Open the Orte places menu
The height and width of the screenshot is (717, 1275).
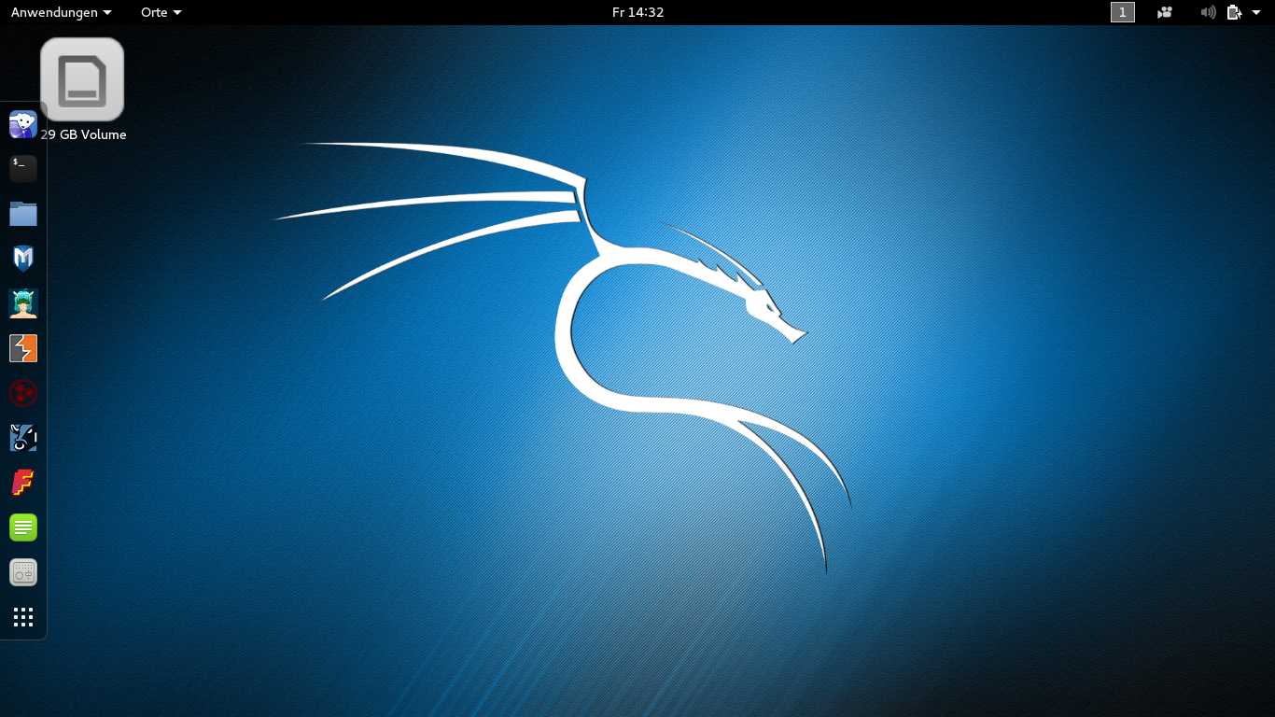[161, 12]
